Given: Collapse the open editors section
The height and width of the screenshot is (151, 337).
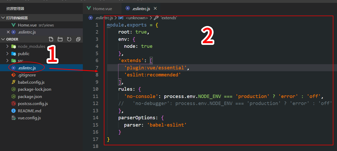Looking at the screenshot, I should click(3, 18).
